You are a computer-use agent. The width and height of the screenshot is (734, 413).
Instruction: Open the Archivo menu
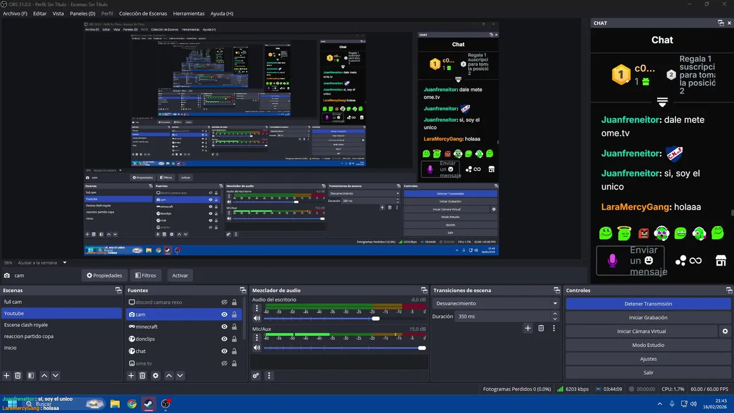pyautogui.click(x=15, y=13)
